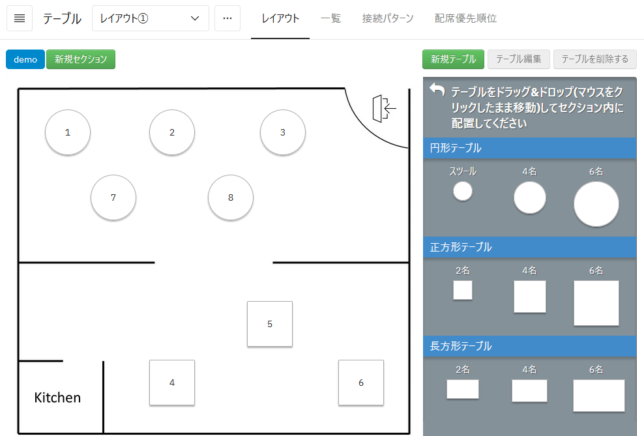Select the 2-person square table shape
This screenshot has width=644, height=436.
(463, 290)
